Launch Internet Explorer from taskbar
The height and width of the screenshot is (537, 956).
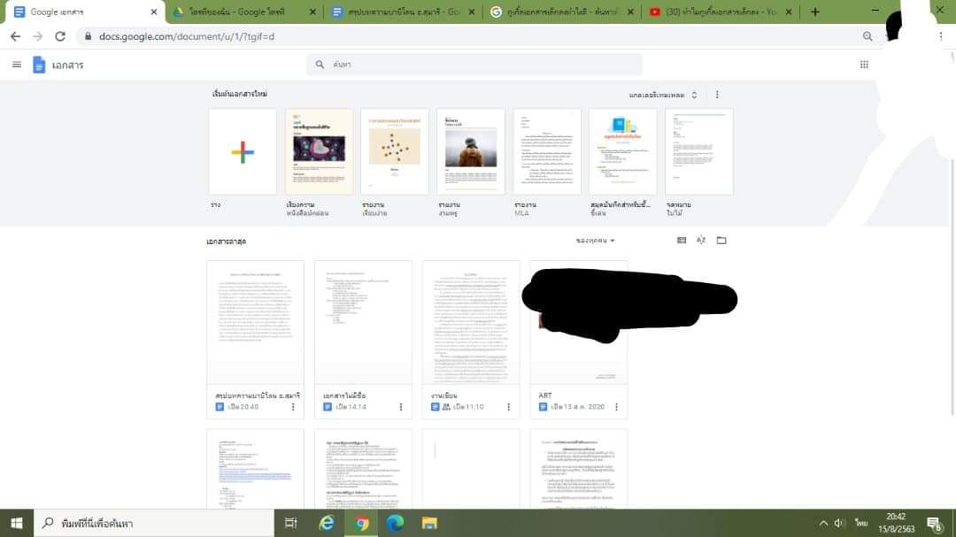tap(327, 523)
